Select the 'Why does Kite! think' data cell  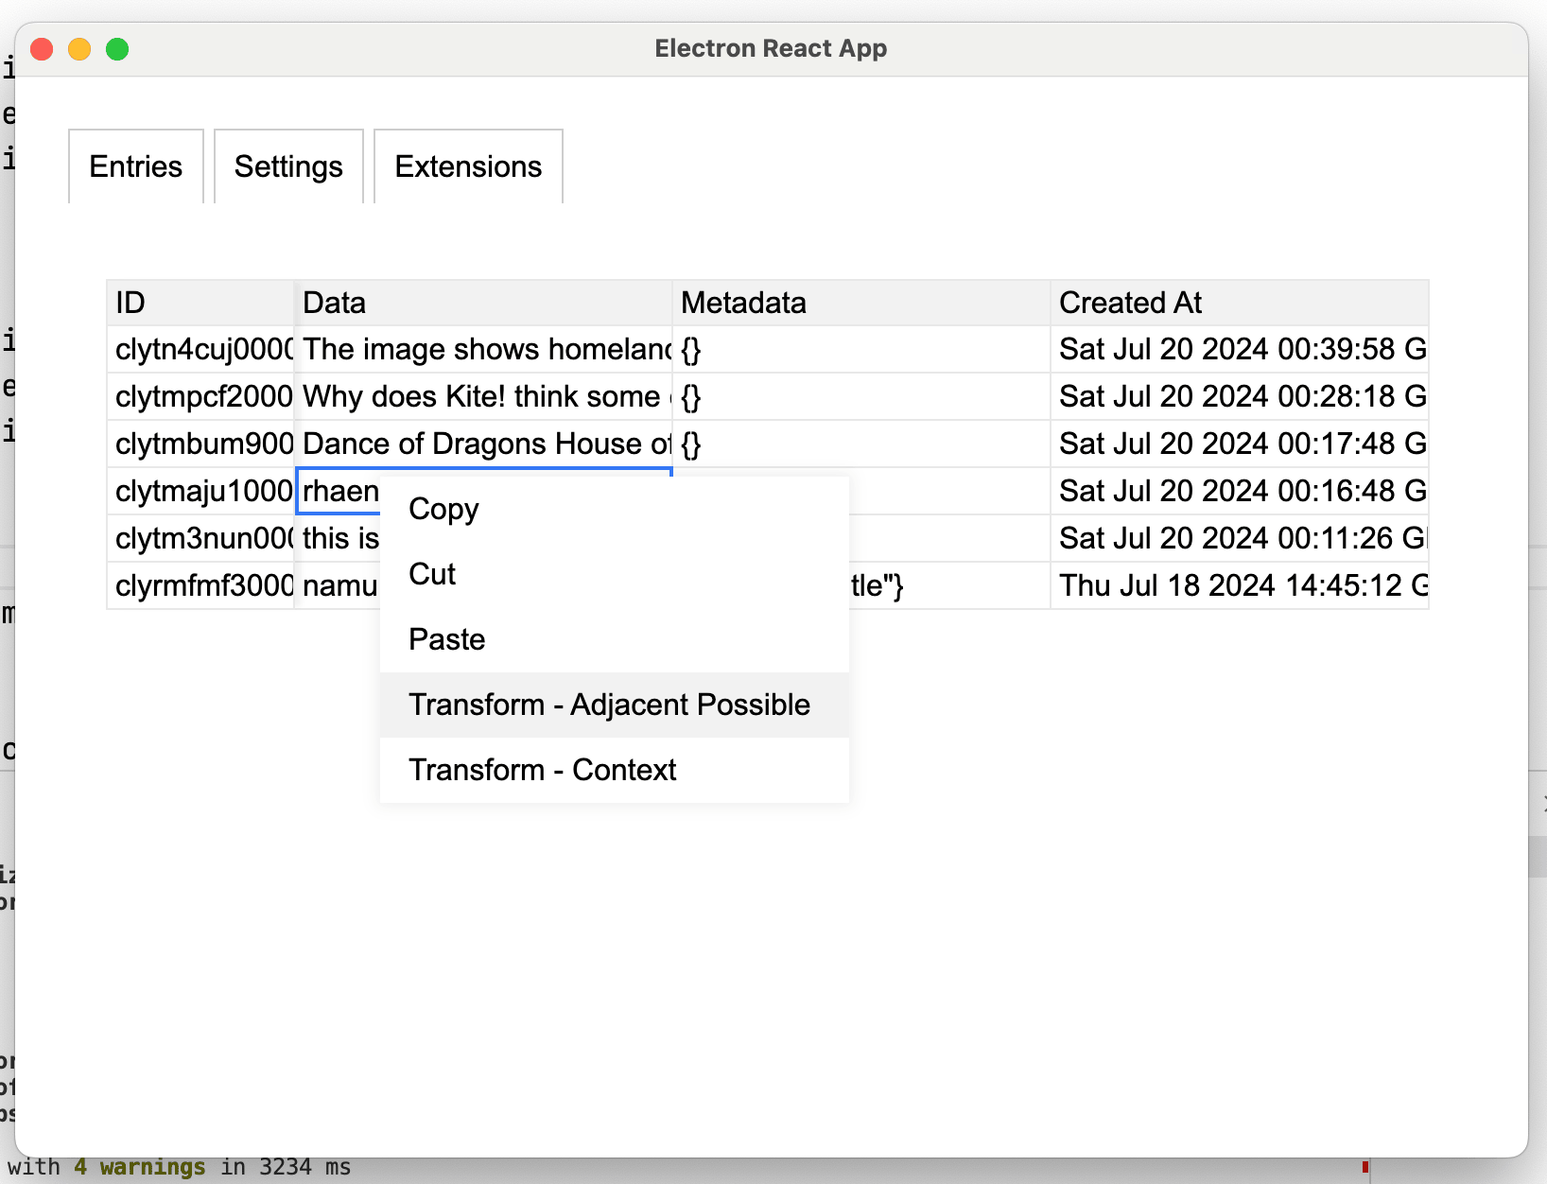[x=483, y=397]
